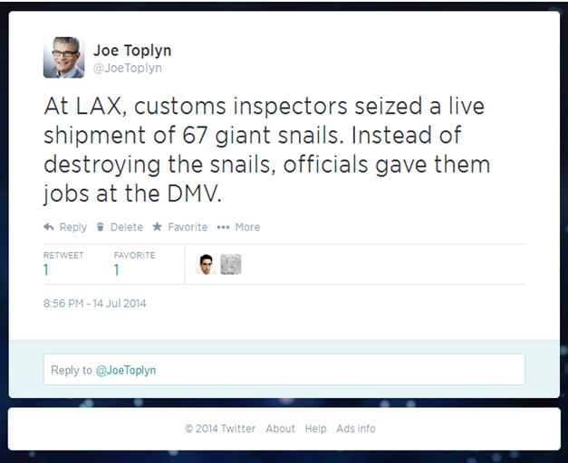Open the @JoeToplyn handle under the name

click(128, 68)
